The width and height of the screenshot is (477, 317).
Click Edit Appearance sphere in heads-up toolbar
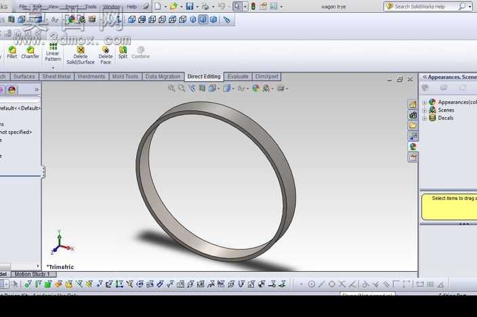click(x=256, y=89)
